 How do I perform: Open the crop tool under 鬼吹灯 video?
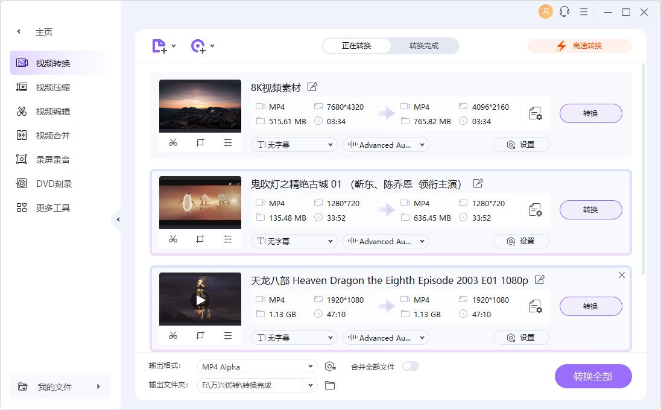coord(200,239)
